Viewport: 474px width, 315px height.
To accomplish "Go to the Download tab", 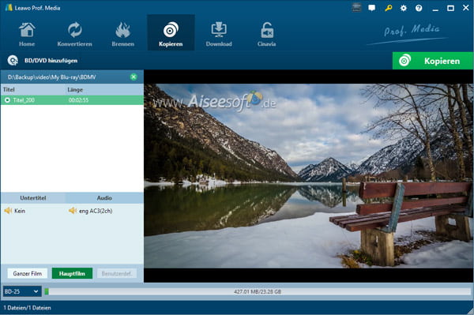I will [x=219, y=34].
